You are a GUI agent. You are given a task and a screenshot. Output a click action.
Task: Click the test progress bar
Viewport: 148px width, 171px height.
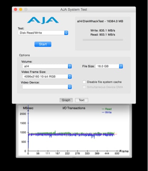click(103, 40)
